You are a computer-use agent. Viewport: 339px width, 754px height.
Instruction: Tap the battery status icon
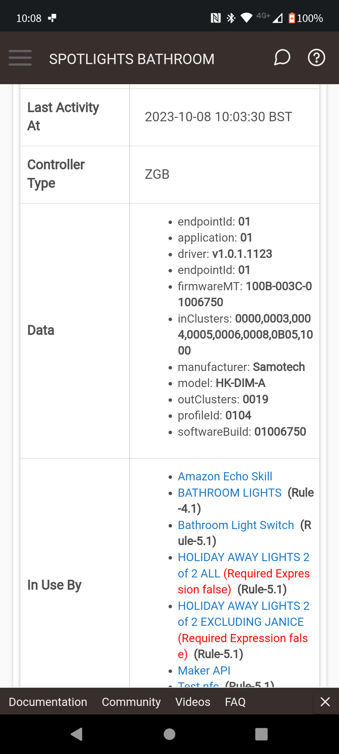(x=292, y=18)
